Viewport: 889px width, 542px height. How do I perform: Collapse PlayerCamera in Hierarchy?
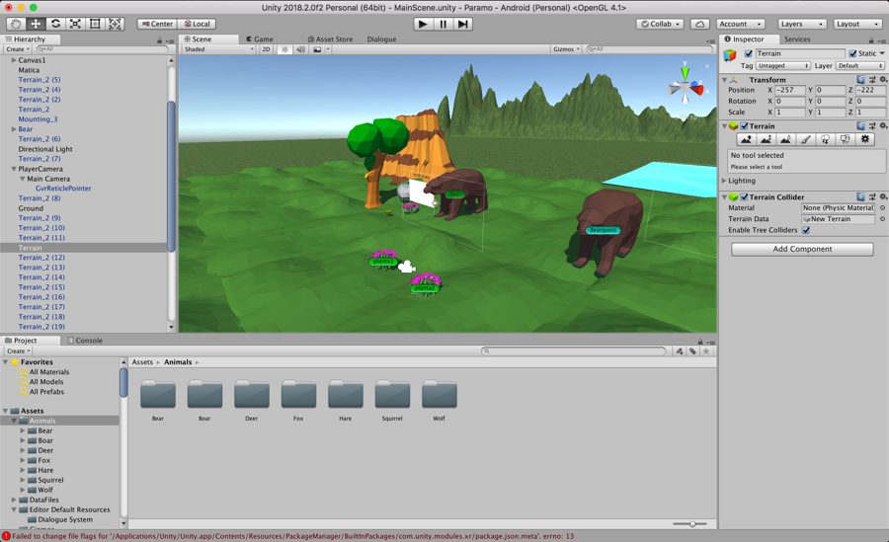click(14, 169)
